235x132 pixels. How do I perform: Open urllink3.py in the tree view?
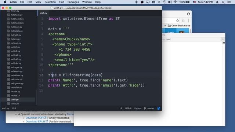point(16,59)
